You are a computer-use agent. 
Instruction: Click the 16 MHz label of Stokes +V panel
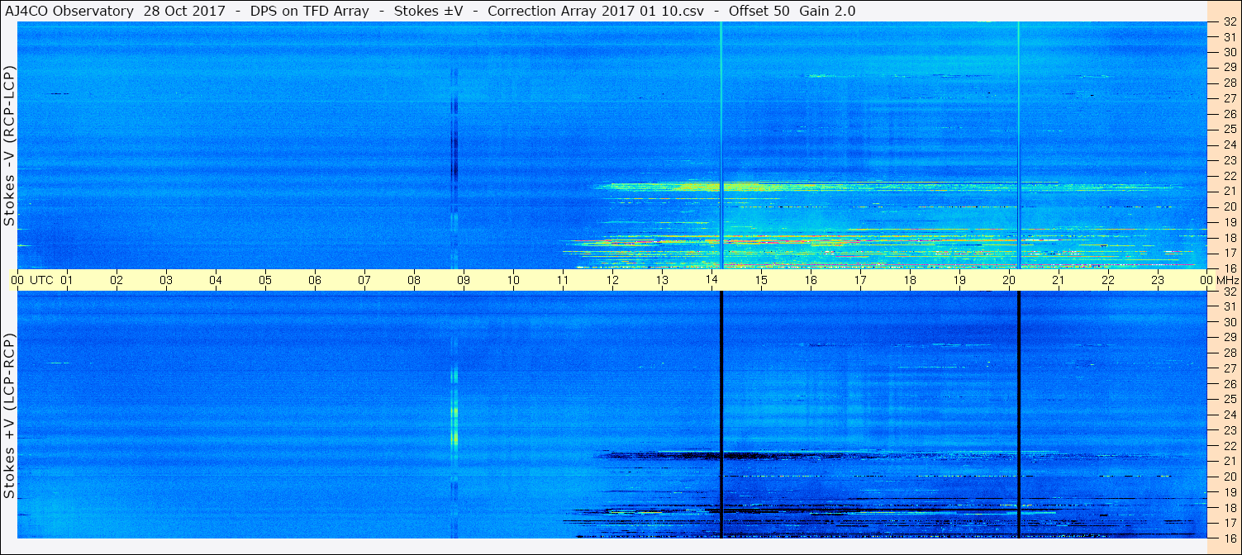pos(1230,538)
